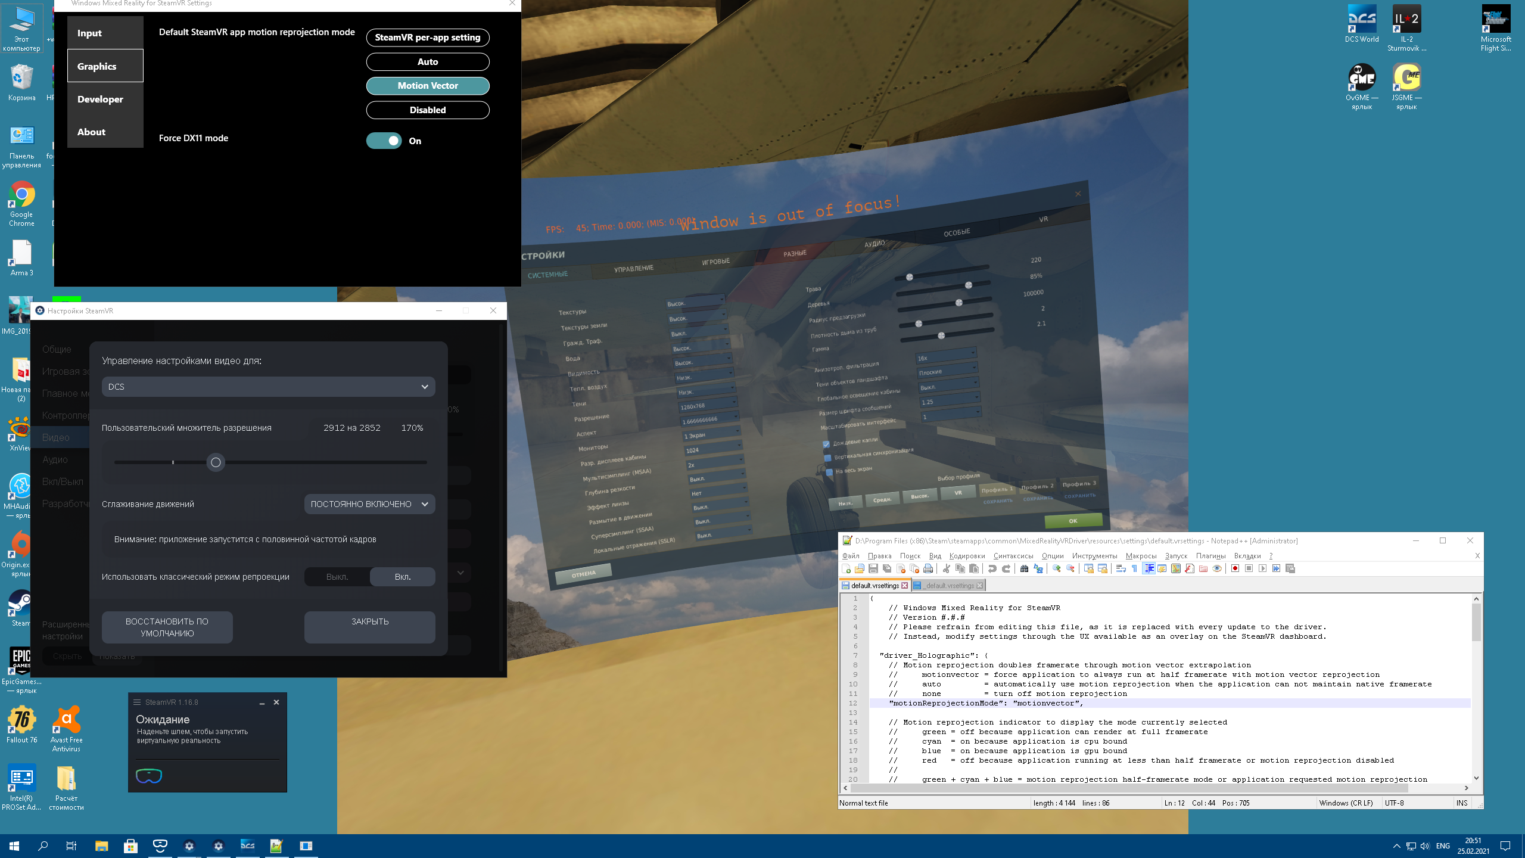1525x858 pixels.
Task: Click the Mixed Reality Portal taskbar icon
Action: click(x=160, y=845)
